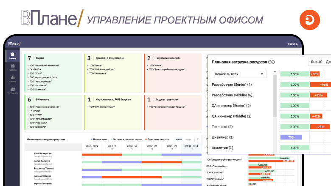The height and width of the screenshot is (186, 331).
Task: Click ТОО "Энергостройинвест-Холдинг" in Не успели к дедлайн card
Action: tap(167, 69)
